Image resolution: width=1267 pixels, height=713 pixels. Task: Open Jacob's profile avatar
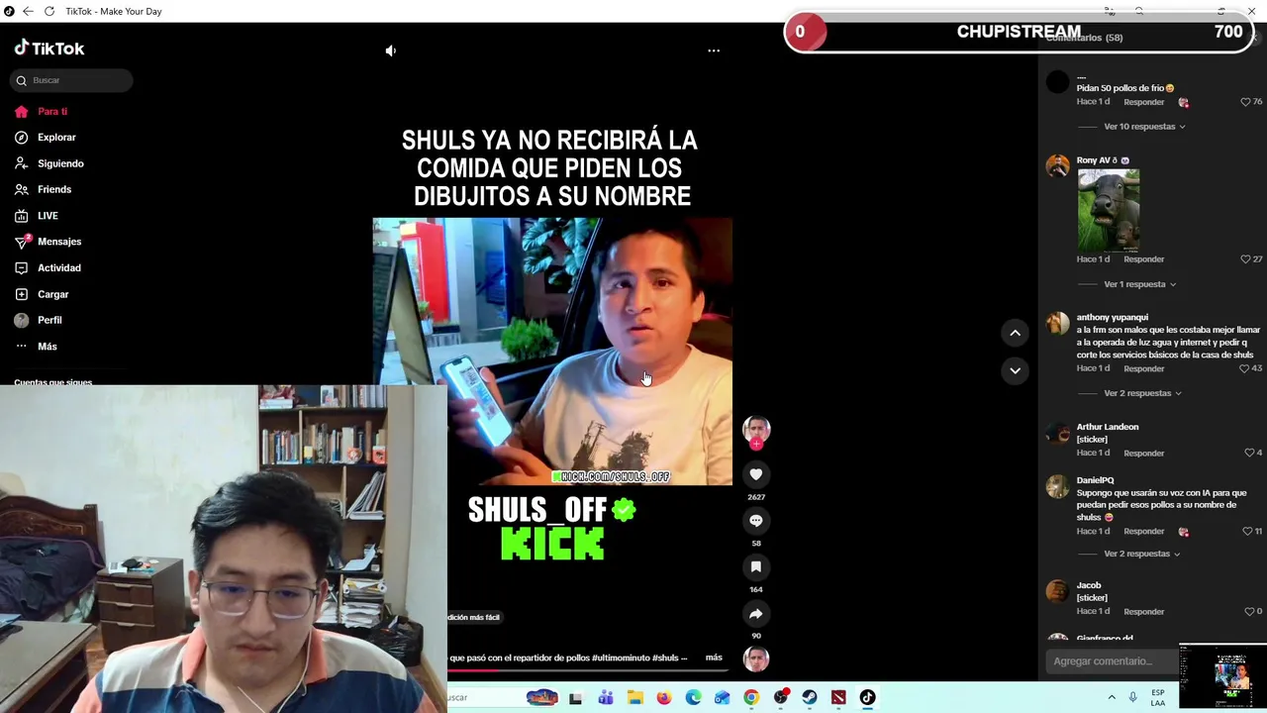point(1058,591)
